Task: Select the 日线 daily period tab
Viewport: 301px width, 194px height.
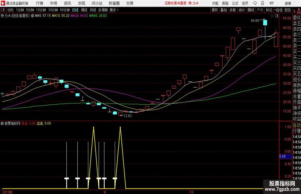Action: pyautogui.click(x=75, y=10)
